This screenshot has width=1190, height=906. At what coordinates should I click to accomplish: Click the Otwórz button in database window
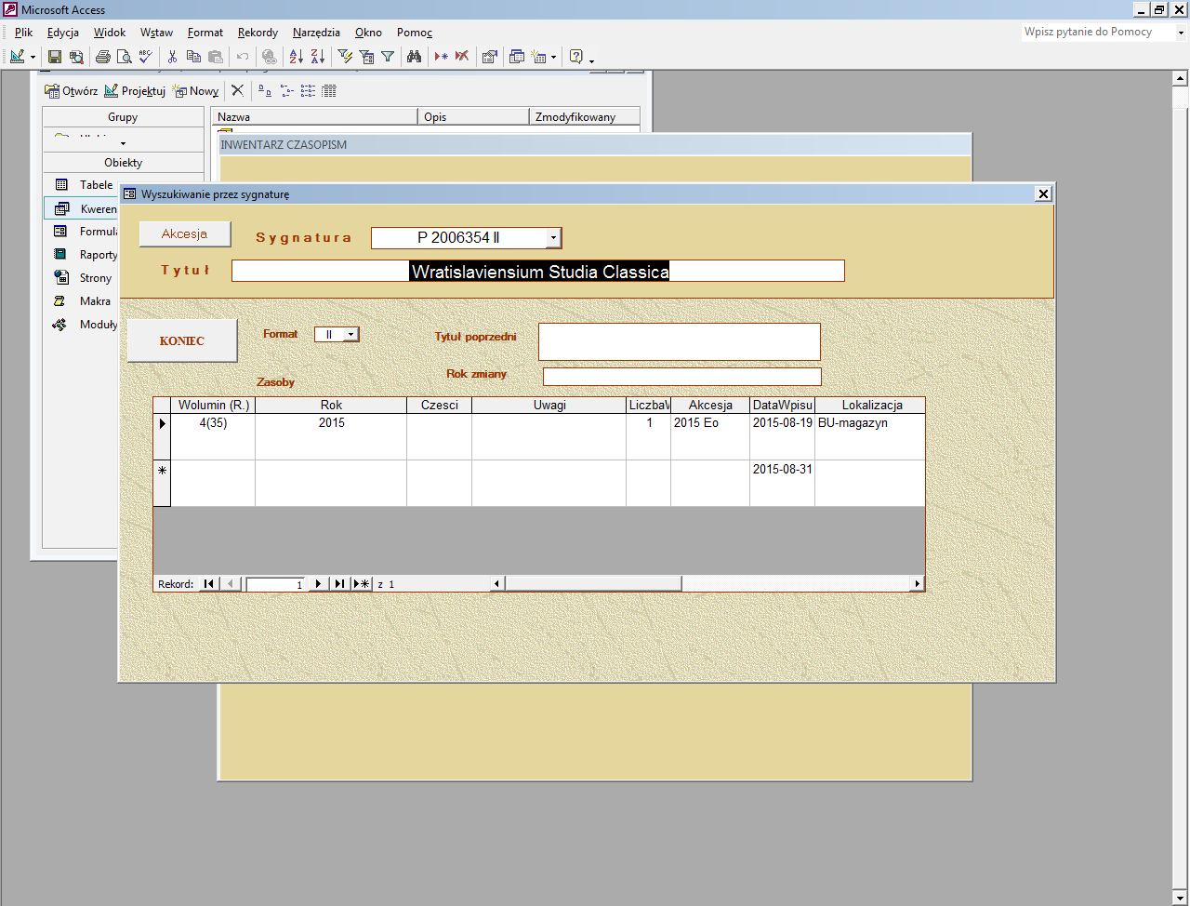[x=72, y=90]
